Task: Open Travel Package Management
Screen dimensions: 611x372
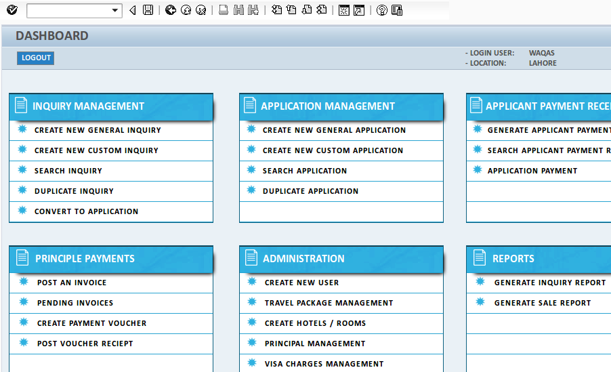Action: coord(329,303)
